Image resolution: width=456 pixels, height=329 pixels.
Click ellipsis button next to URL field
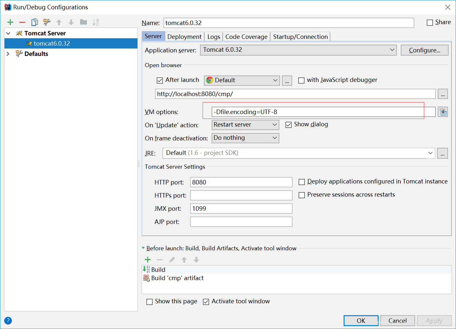click(x=443, y=94)
